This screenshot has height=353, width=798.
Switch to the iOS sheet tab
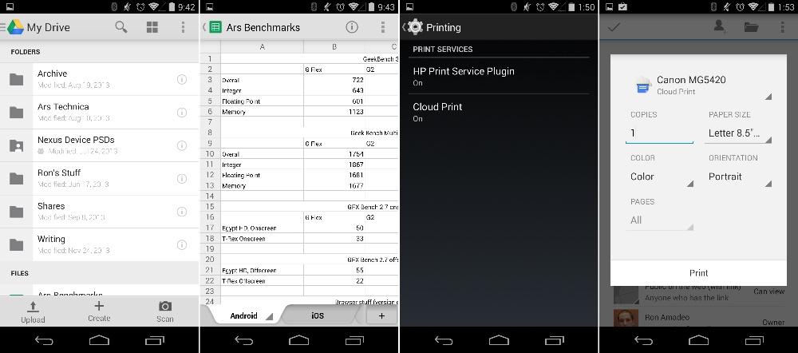(x=318, y=315)
